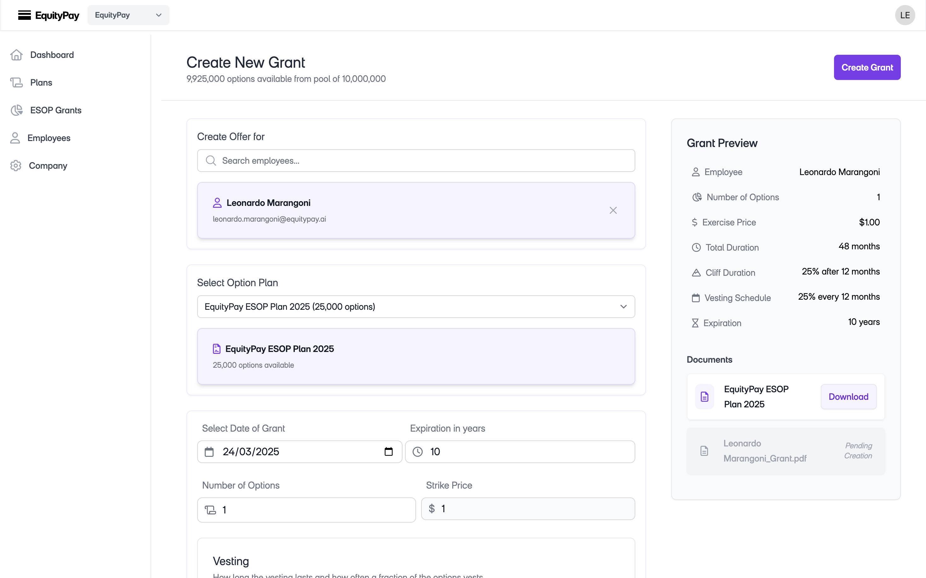
Task: Click the magnifier icon in employee search
Action: tap(211, 161)
